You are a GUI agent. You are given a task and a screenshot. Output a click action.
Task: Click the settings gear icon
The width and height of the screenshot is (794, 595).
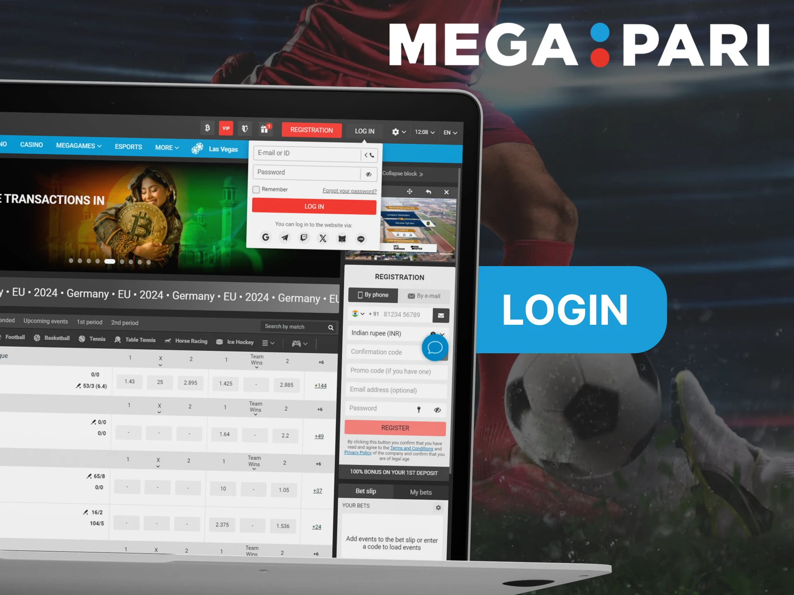point(395,131)
